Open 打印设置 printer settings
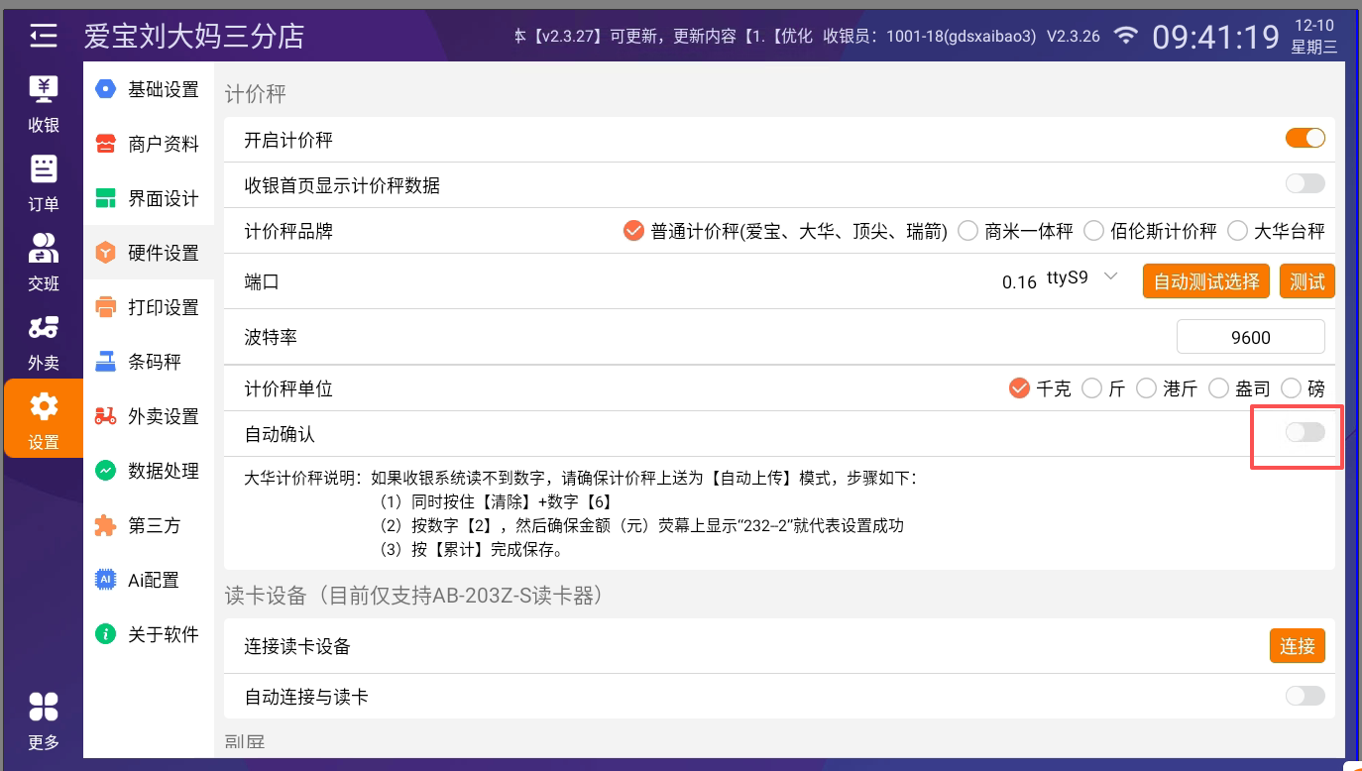This screenshot has height=771, width=1362. (x=149, y=307)
